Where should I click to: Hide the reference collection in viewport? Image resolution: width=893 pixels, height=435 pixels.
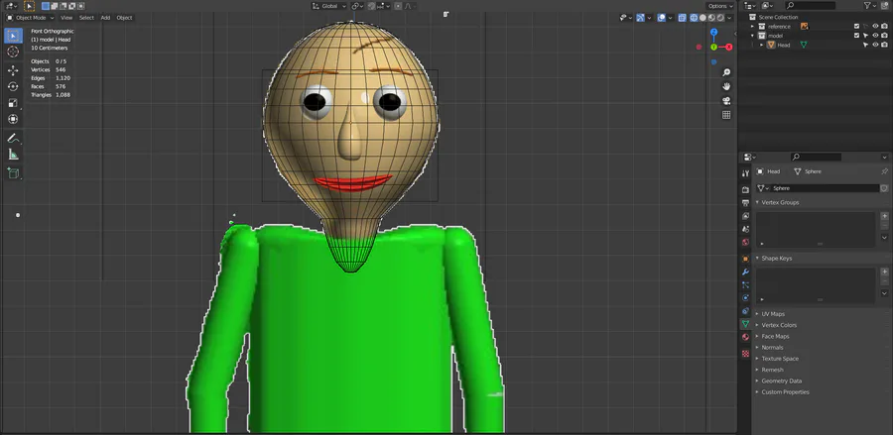tap(875, 26)
